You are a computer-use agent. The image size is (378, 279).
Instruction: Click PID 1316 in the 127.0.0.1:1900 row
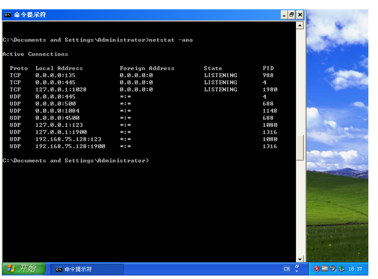point(270,132)
